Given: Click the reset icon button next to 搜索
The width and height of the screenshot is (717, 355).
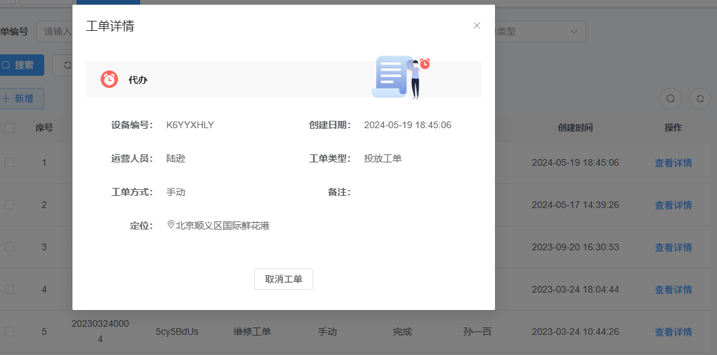Looking at the screenshot, I should (65, 65).
